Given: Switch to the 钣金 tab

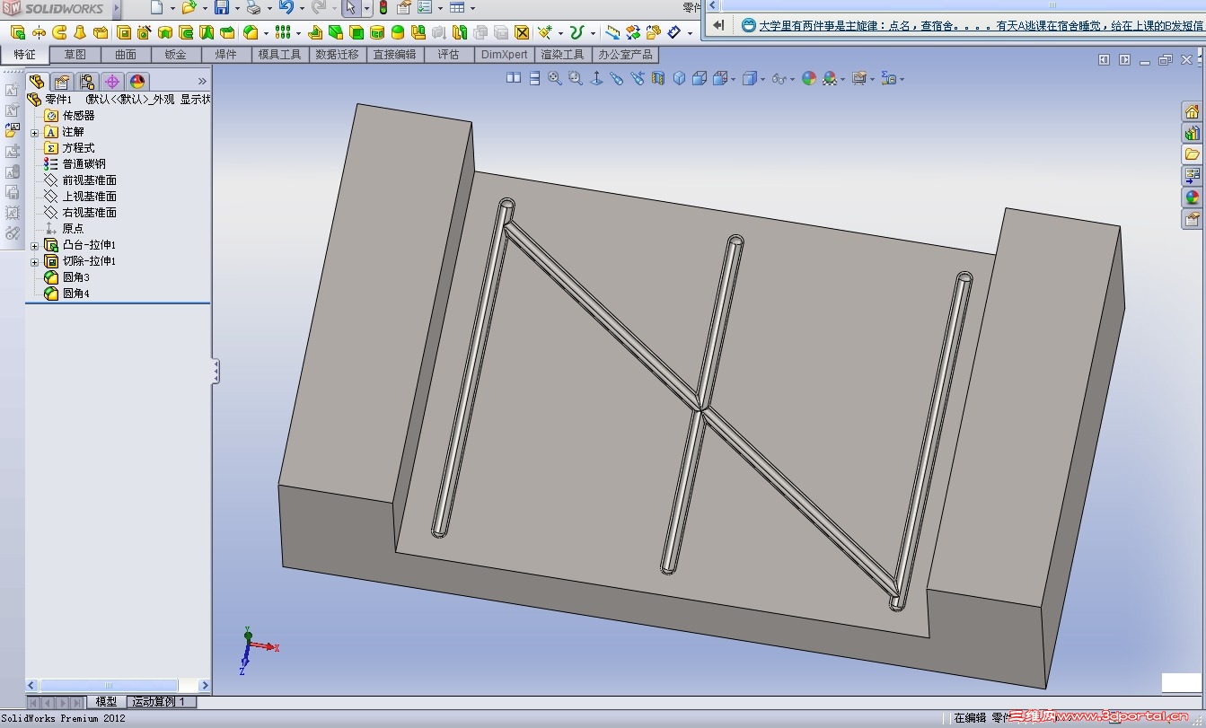Looking at the screenshot, I should 176,55.
